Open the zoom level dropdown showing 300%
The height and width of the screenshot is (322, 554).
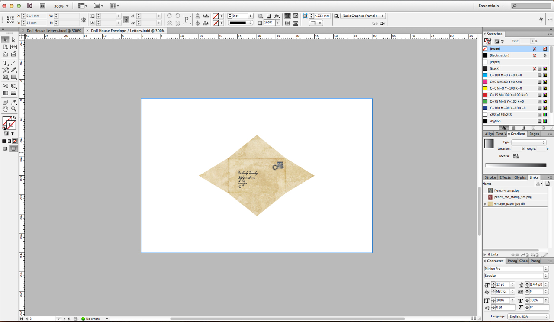click(x=61, y=6)
